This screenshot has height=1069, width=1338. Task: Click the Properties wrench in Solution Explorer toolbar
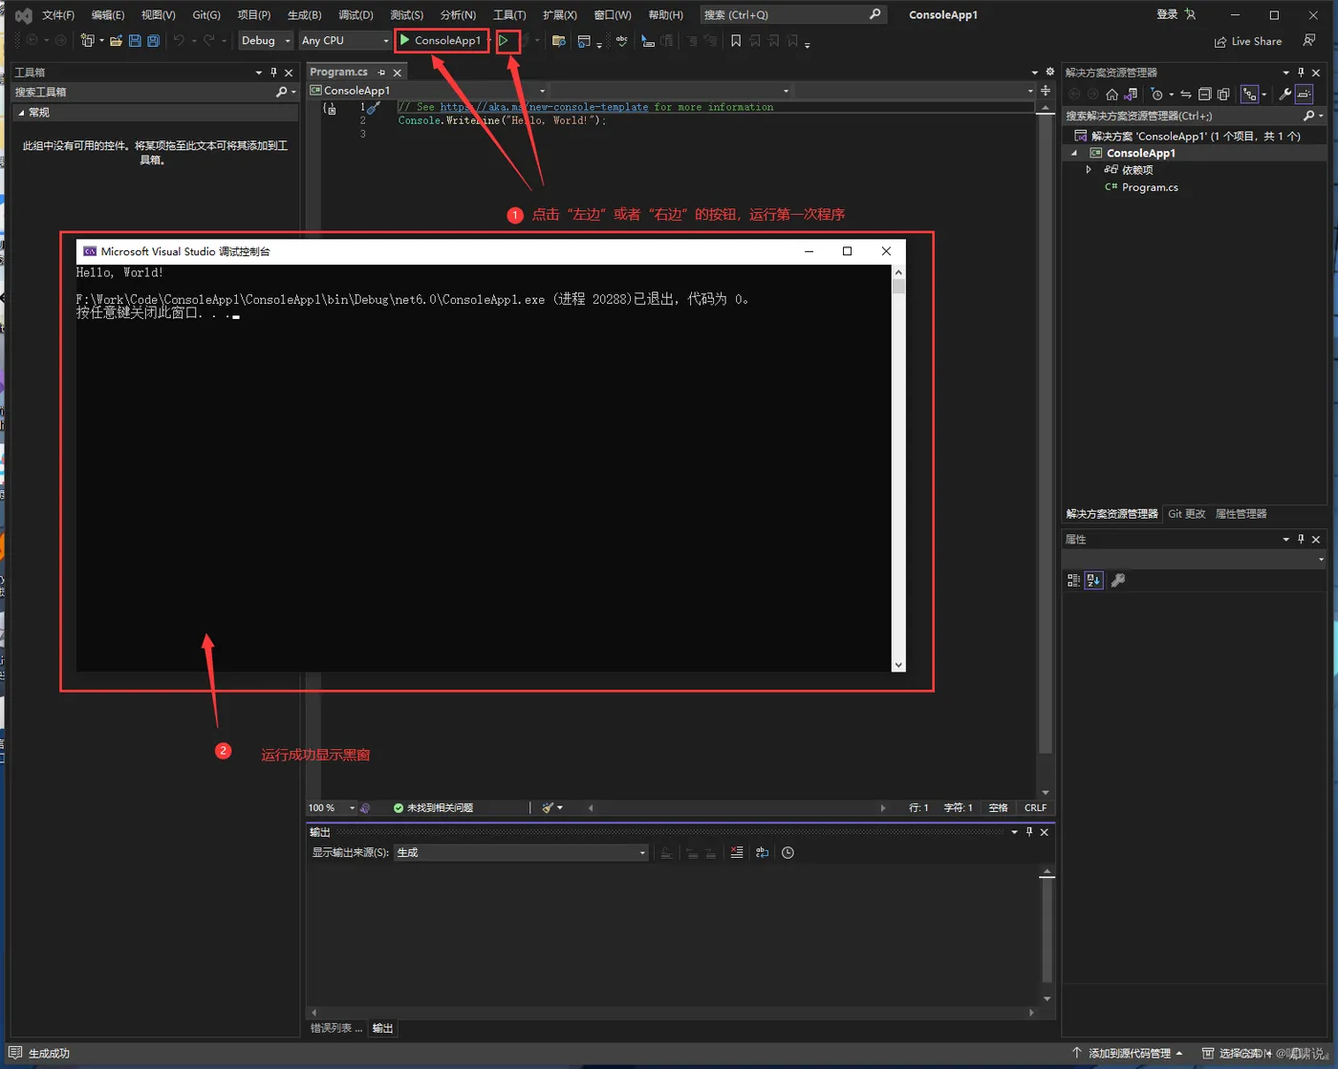click(1285, 95)
